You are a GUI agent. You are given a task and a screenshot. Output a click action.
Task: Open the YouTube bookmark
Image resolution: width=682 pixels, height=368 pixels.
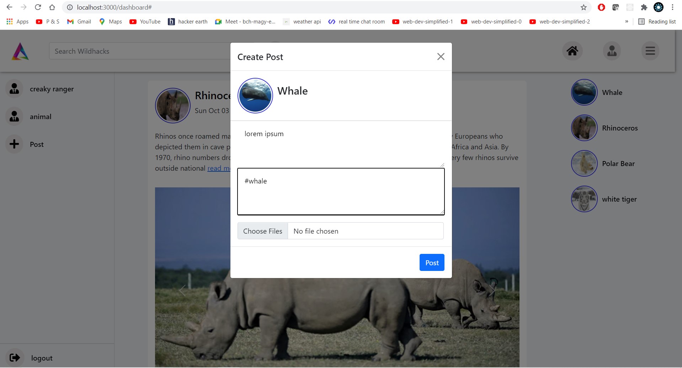pos(145,22)
